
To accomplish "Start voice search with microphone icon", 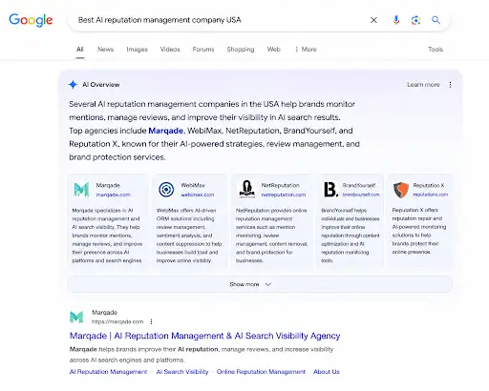I will pyautogui.click(x=396, y=20).
